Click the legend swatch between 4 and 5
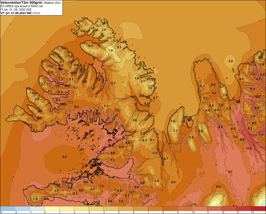 click(111, 209)
